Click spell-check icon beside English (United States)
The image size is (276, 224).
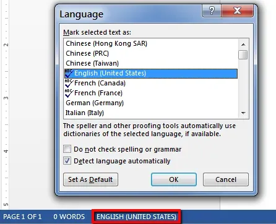coord(69,74)
